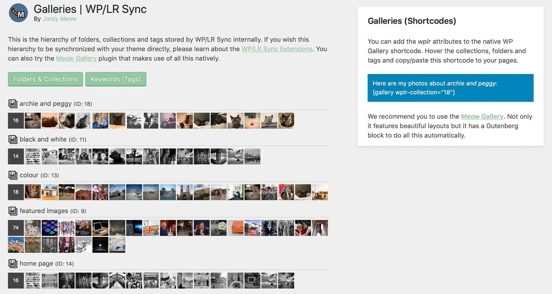Open pink ball thumbnail in archie and peggy

252,121
